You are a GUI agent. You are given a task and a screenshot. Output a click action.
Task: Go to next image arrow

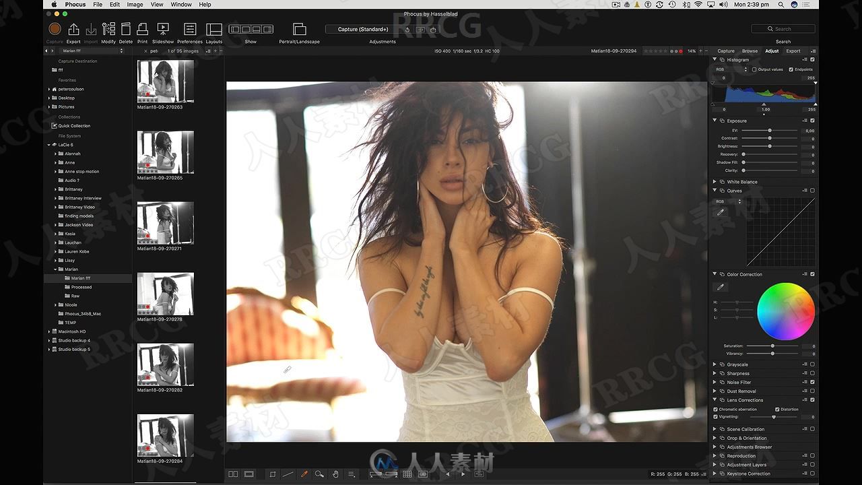(463, 474)
